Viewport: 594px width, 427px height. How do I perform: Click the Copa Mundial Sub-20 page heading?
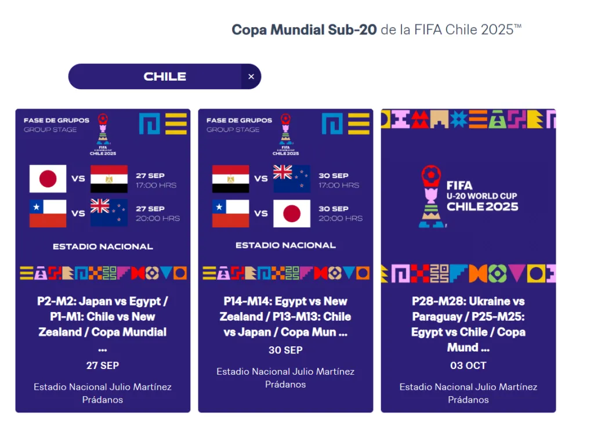[376, 30]
